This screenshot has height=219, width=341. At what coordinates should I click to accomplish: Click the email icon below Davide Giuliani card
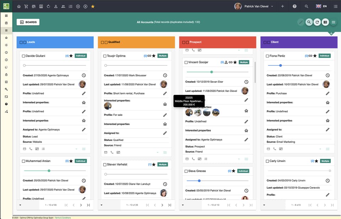point(25,149)
